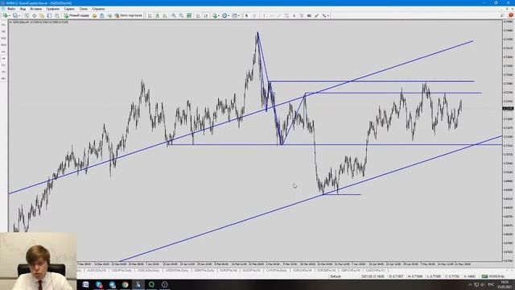The height and width of the screenshot is (290, 515).
Task: Open search via magnifier icon
Action: tap(502, 15)
